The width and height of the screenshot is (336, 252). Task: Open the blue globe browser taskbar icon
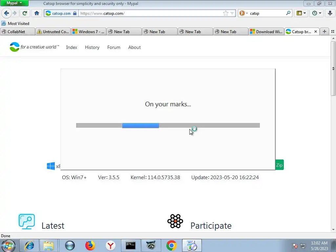point(70,245)
